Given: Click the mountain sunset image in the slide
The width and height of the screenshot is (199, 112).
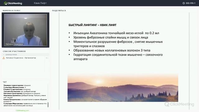Looking at the screenshot, I should pyautogui.click(x=123, y=88).
